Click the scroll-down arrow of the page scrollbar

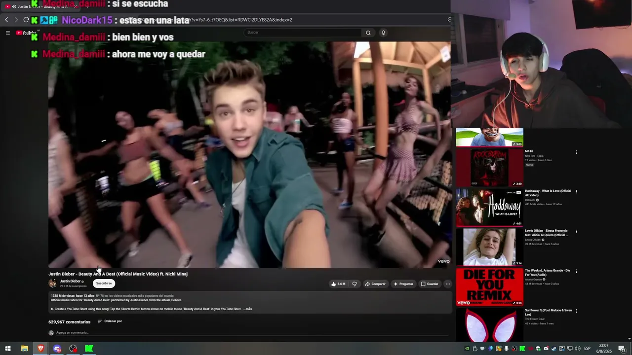coord(629,339)
